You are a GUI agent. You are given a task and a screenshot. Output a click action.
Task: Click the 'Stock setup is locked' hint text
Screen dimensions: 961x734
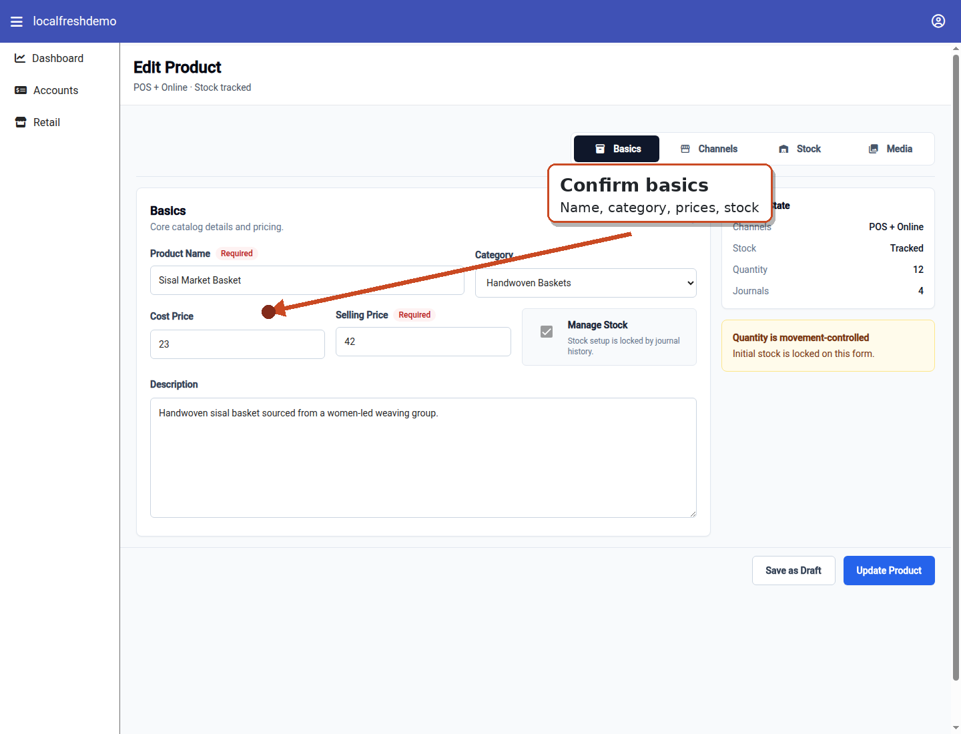(624, 346)
